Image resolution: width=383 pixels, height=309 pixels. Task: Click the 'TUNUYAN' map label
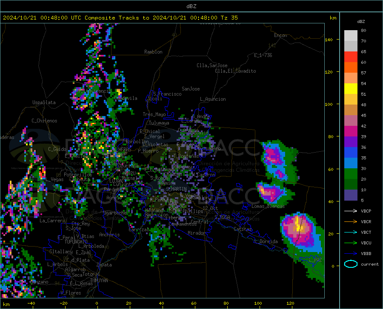99,280
